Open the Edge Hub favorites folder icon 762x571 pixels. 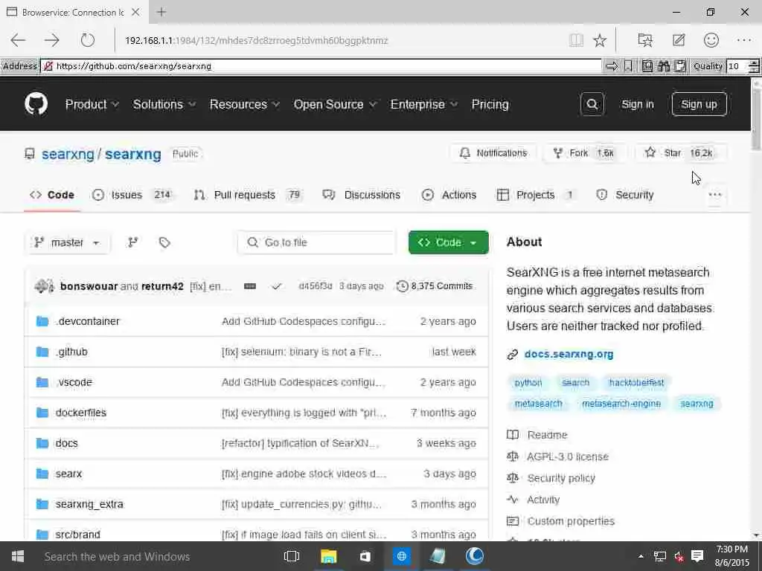645,40
